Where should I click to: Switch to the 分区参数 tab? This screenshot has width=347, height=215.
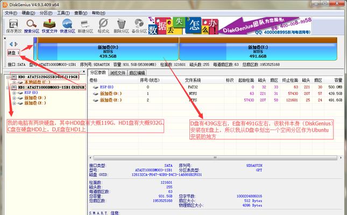[98, 73]
